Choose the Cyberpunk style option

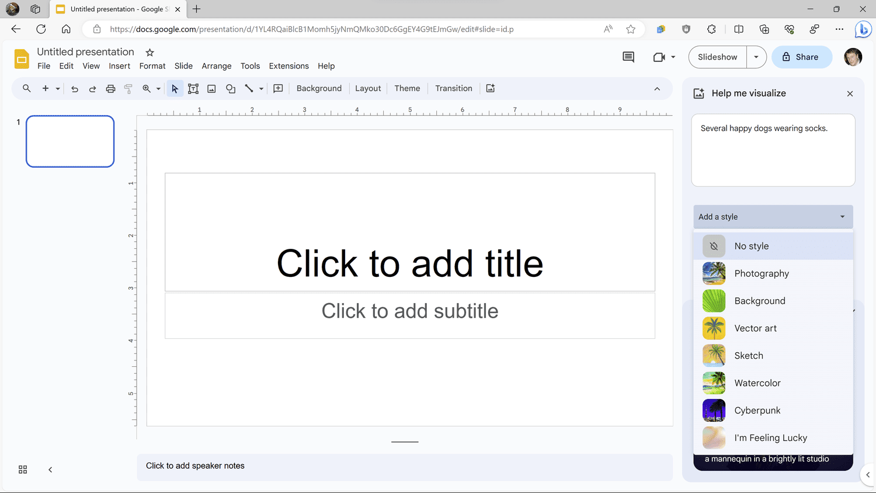tap(757, 411)
